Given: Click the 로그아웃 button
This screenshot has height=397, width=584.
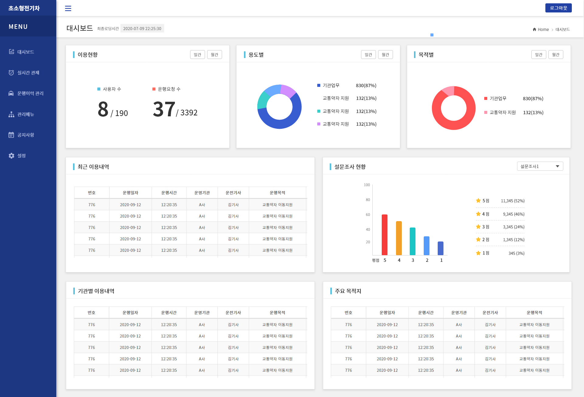Looking at the screenshot, I should (558, 8).
